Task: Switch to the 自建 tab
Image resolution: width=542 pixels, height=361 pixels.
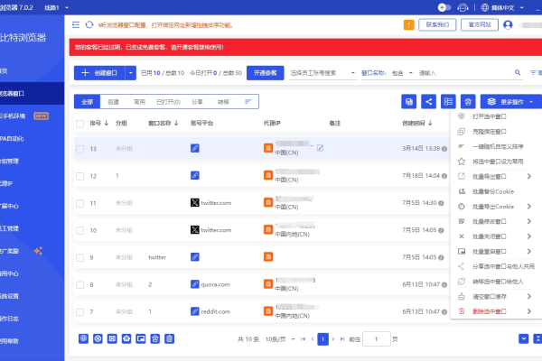Action: 114,102
